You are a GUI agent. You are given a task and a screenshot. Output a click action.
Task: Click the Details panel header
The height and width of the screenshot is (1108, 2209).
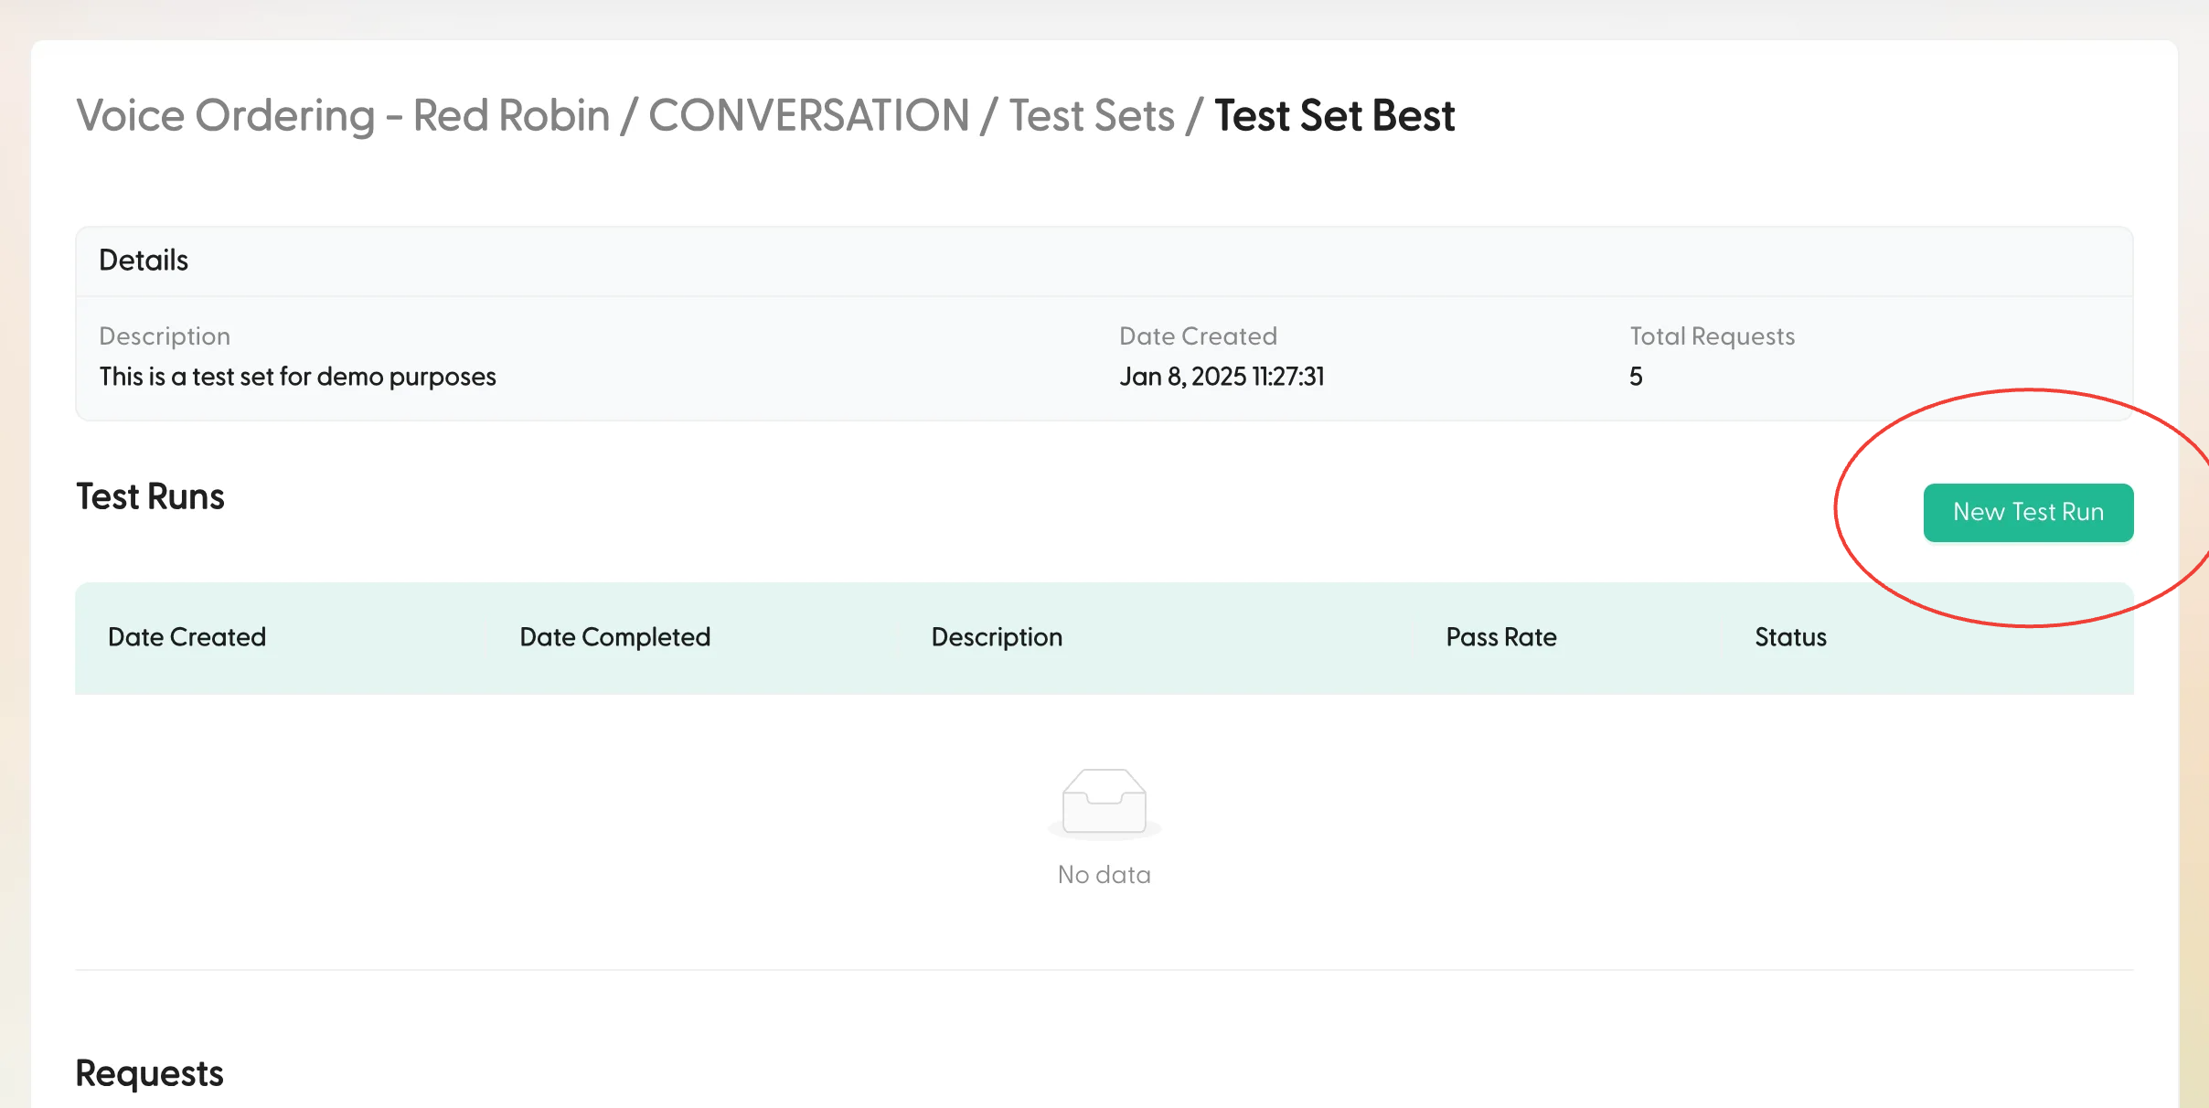pyautogui.click(x=144, y=261)
